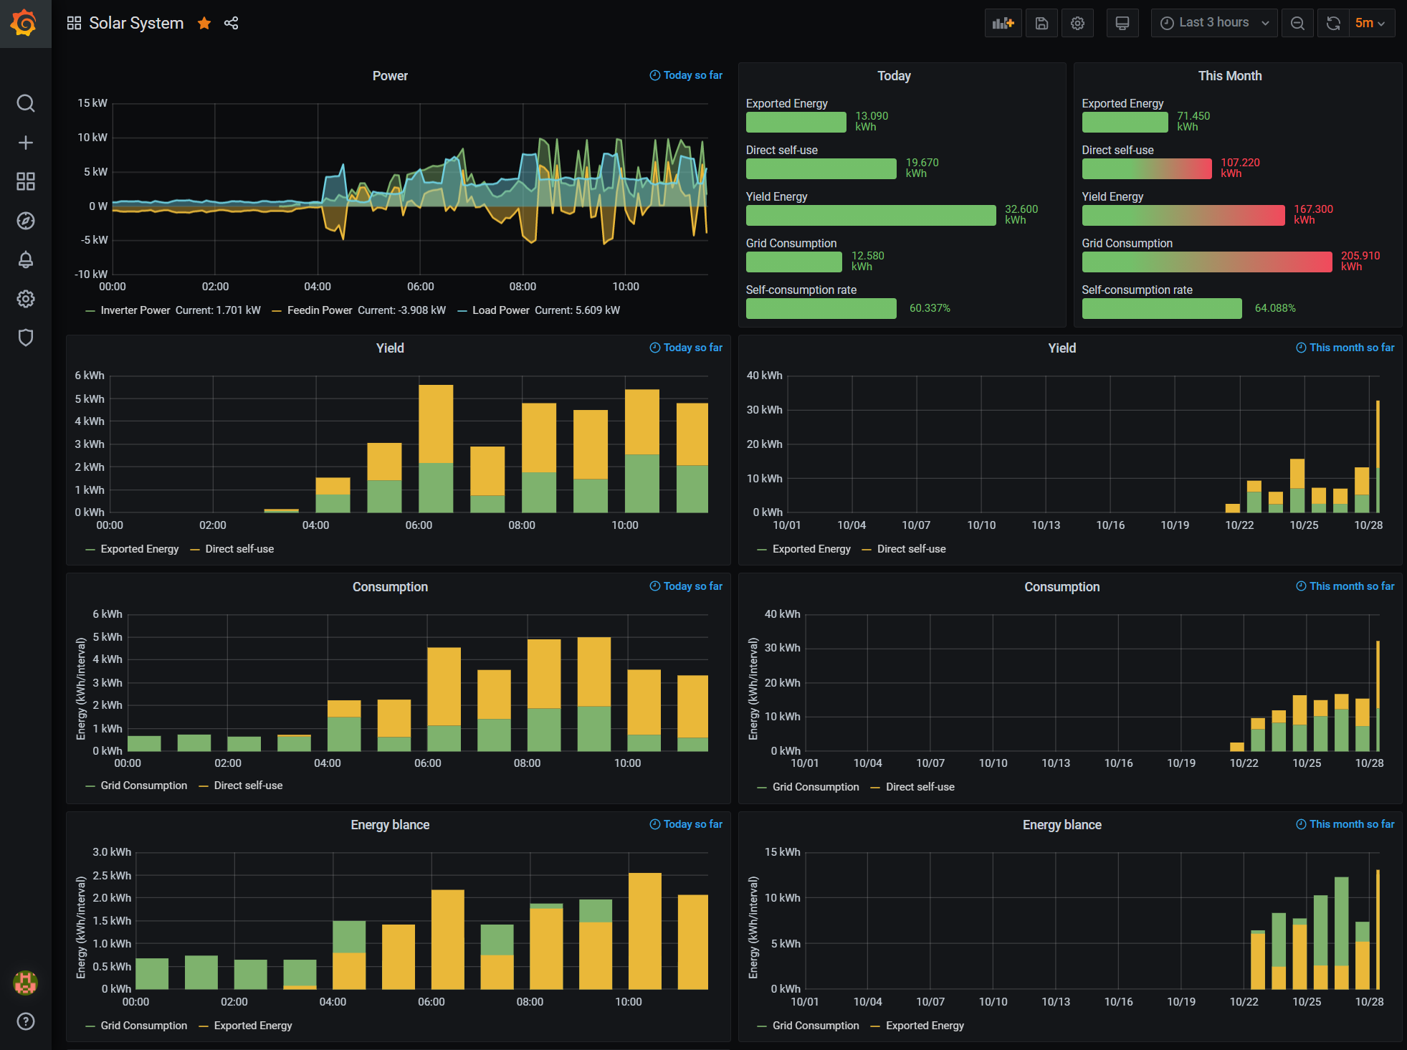The height and width of the screenshot is (1050, 1407).
Task: Click the Add panel icon
Action: point(1003,23)
